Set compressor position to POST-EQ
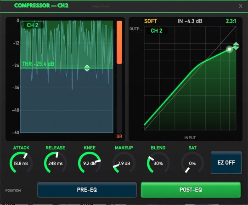The width and height of the screenshot is (248, 205). 191,190
